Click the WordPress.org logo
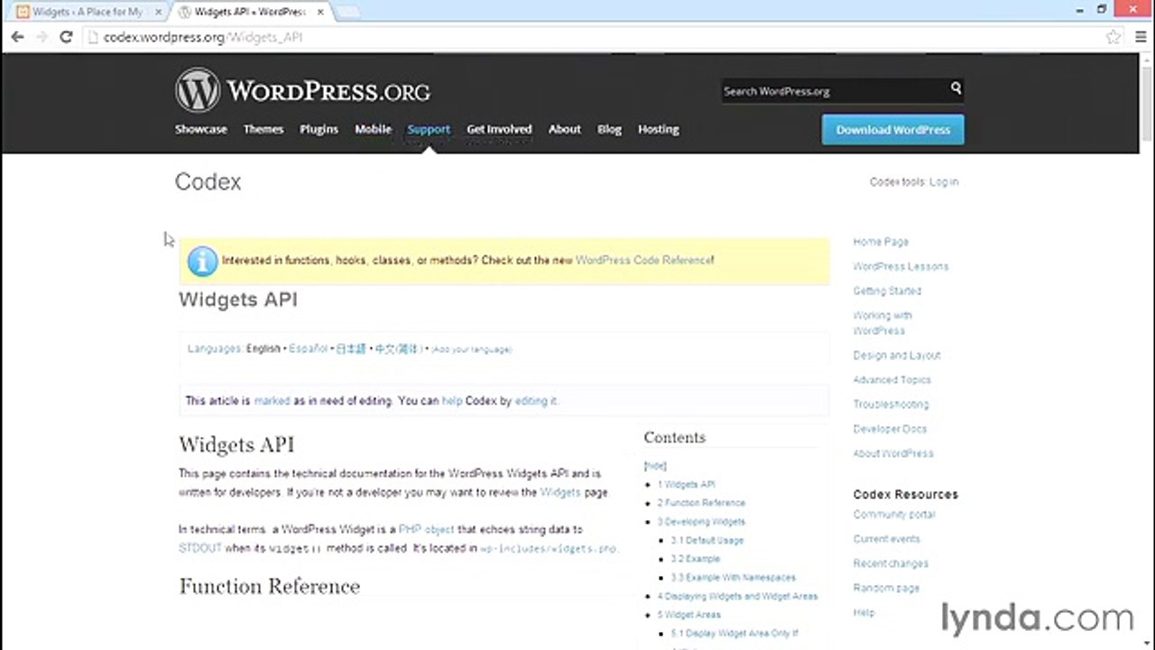Image resolution: width=1155 pixels, height=650 pixels. click(x=302, y=90)
